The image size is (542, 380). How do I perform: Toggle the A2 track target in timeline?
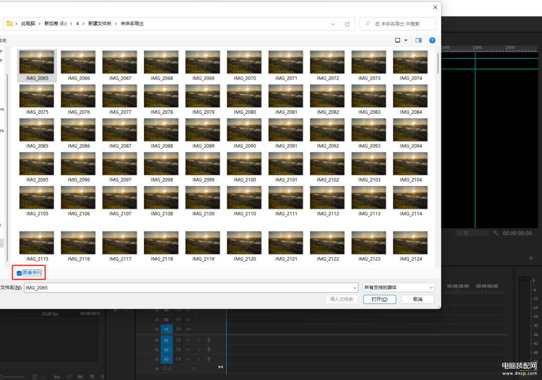coord(166,349)
